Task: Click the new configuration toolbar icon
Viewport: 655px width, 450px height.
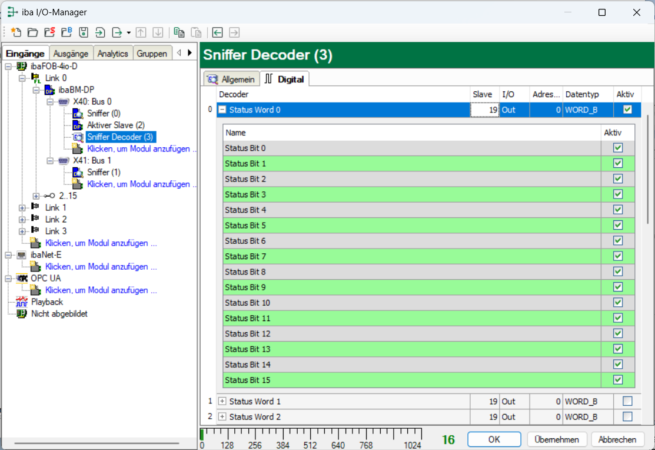Action: pyautogui.click(x=16, y=32)
